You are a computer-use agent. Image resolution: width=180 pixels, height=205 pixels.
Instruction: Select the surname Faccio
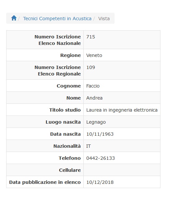(93, 86)
